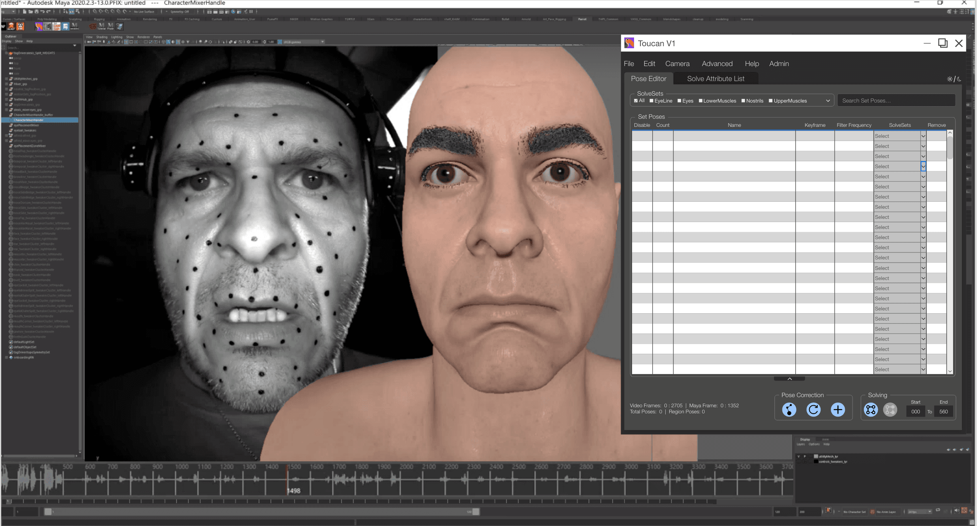Expand the Mixer_grp node in Outliner
Image resolution: width=977 pixels, height=526 pixels.
pyautogui.click(x=6, y=84)
